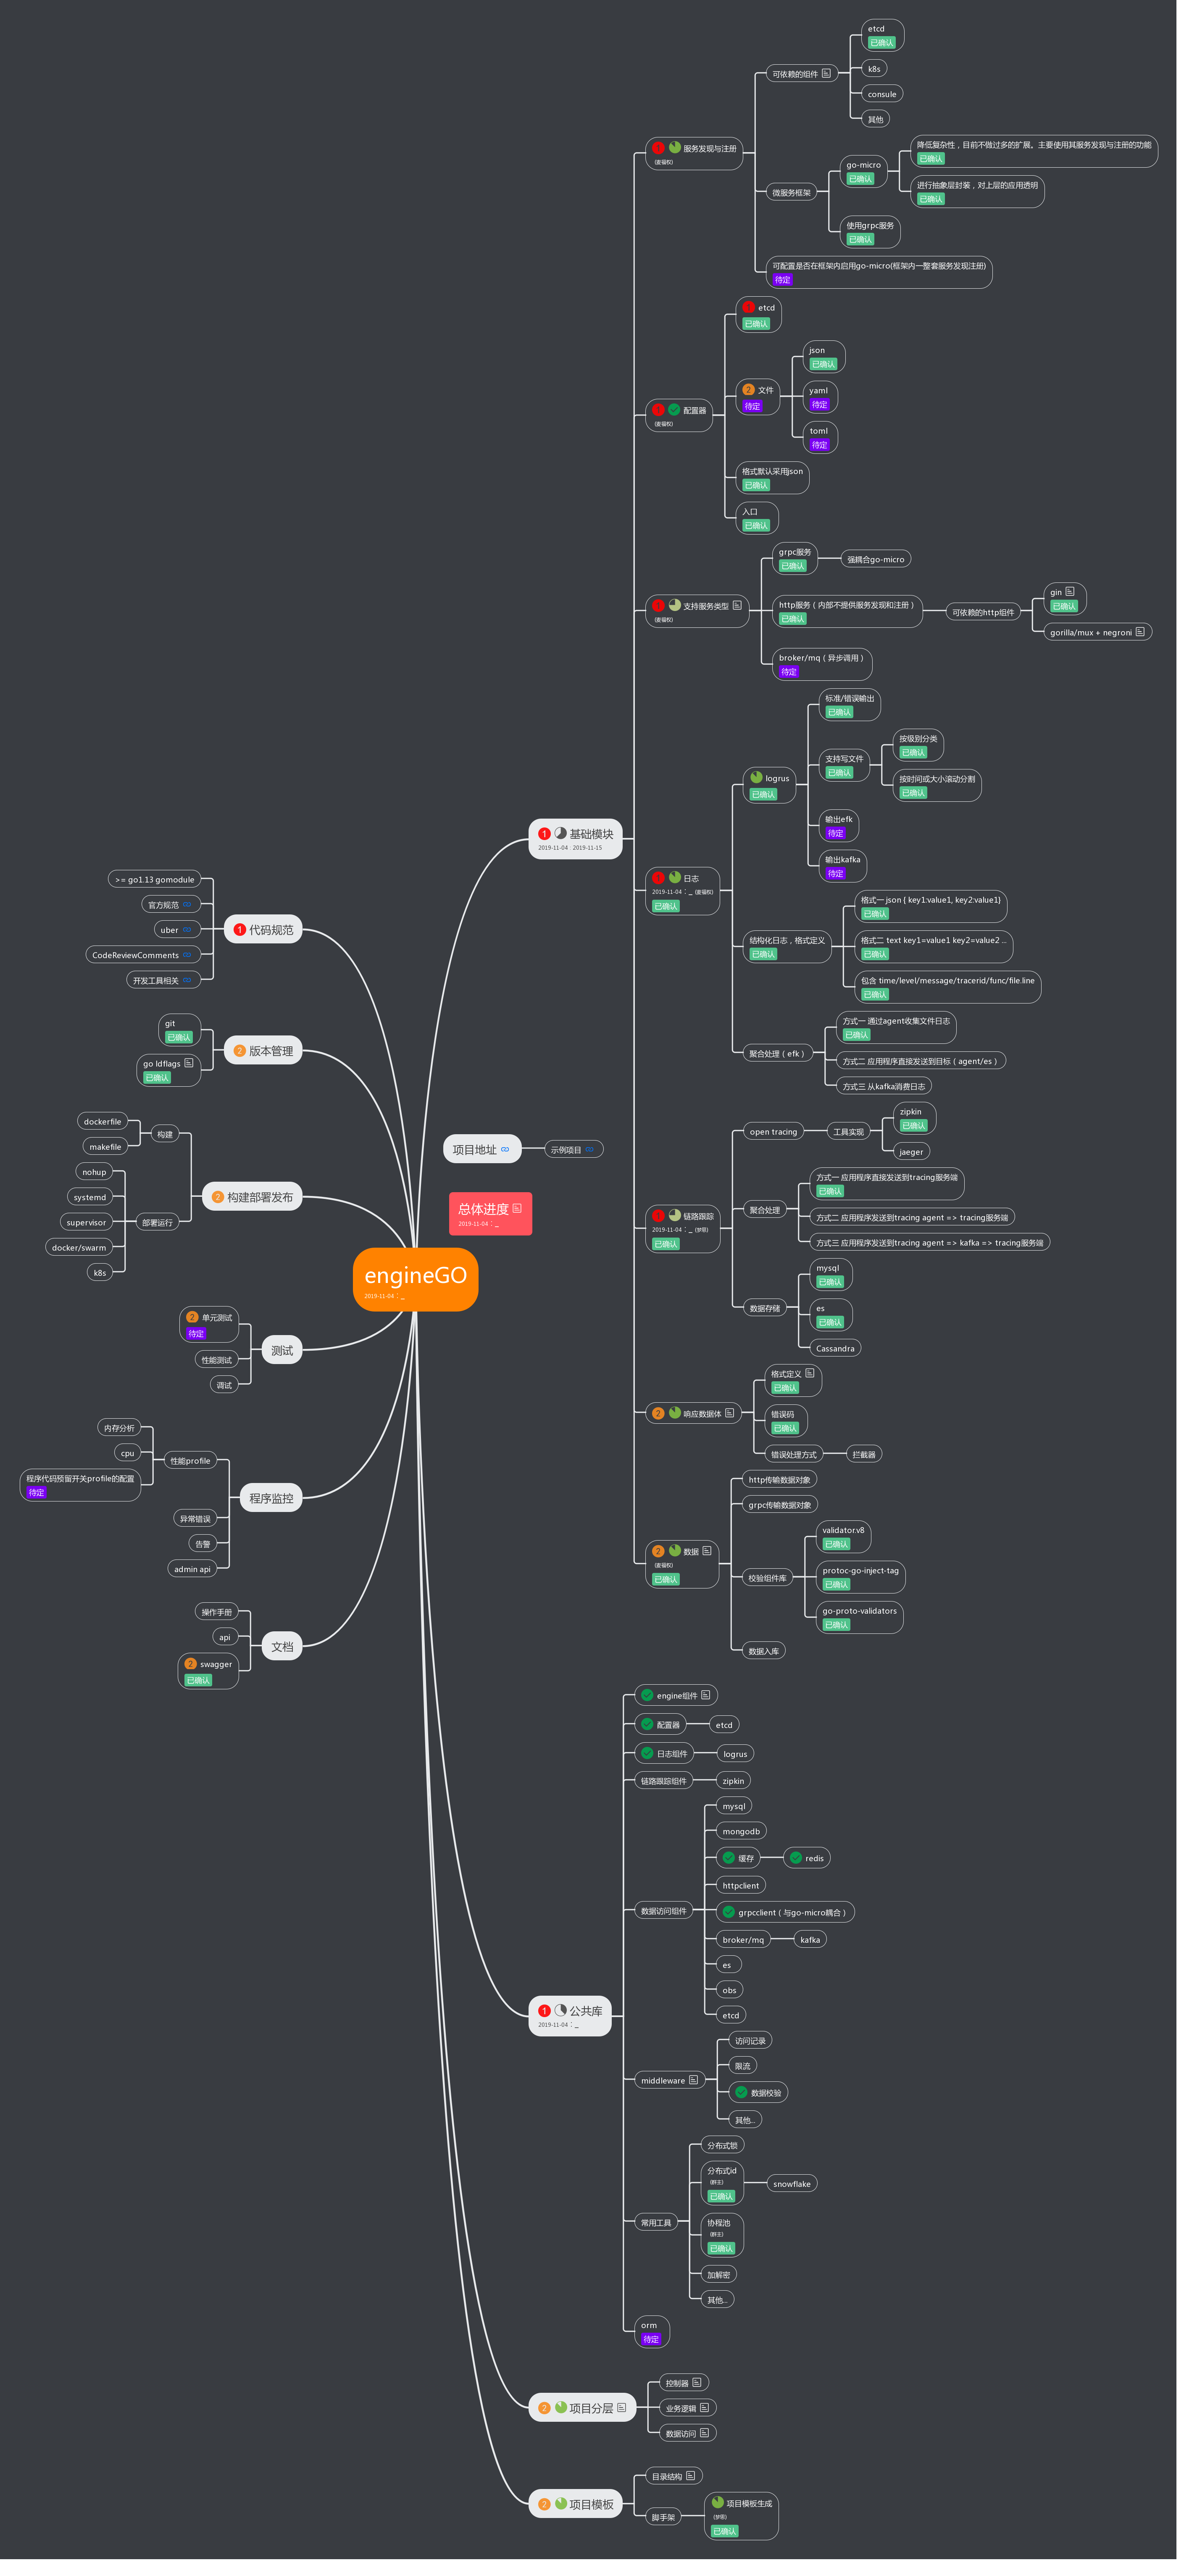Click priority 1 marker on 代码规范
The height and width of the screenshot is (2576, 1184).
239,929
